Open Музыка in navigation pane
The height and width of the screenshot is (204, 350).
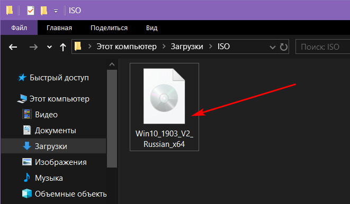pos(49,178)
